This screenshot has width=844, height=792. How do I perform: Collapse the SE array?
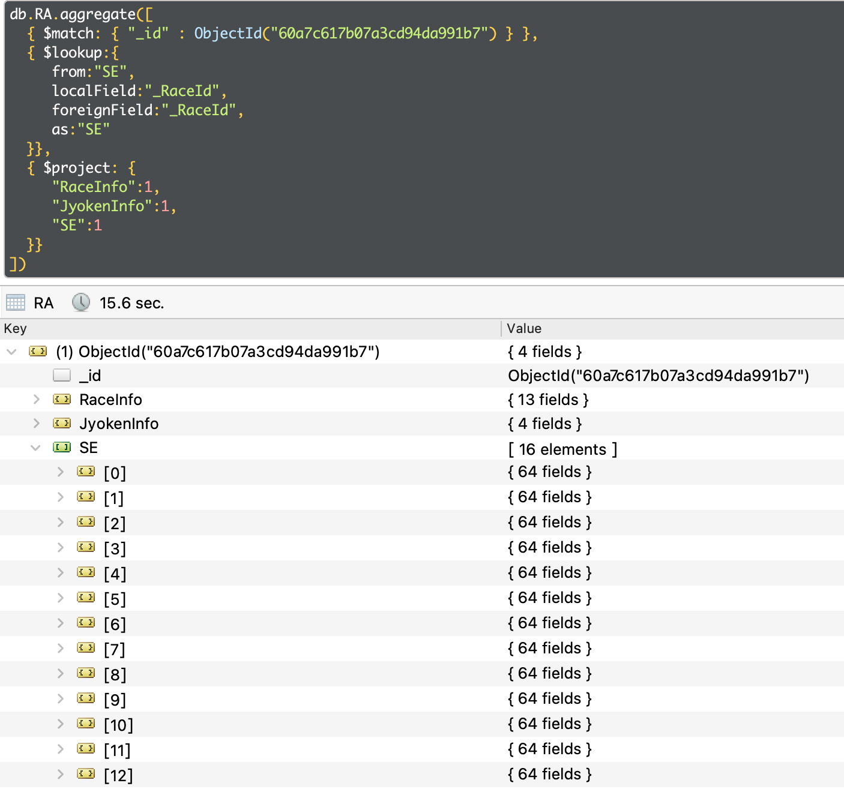tap(36, 448)
